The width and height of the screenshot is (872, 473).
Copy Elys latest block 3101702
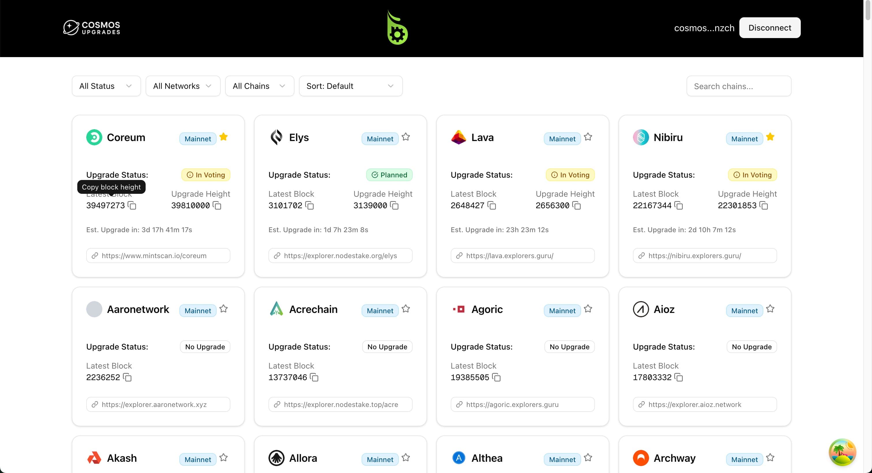point(309,206)
